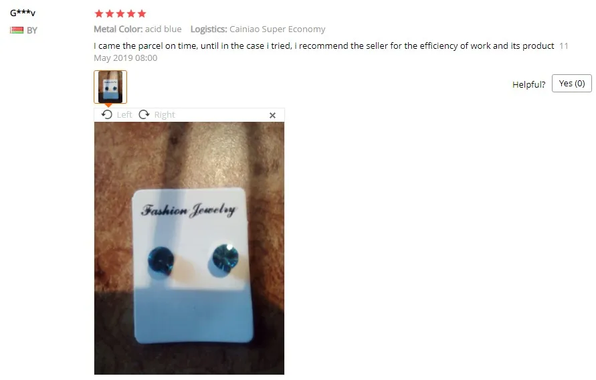Click the small review photo thumbnail
This screenshot has width=596, height=380.
110,87
